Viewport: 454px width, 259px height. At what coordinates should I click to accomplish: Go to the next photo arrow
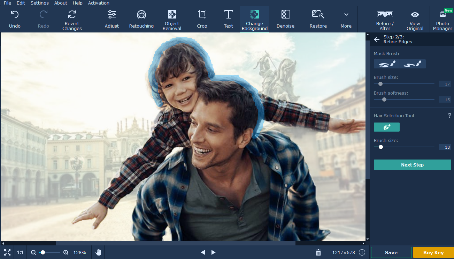[x=214, y=252]
